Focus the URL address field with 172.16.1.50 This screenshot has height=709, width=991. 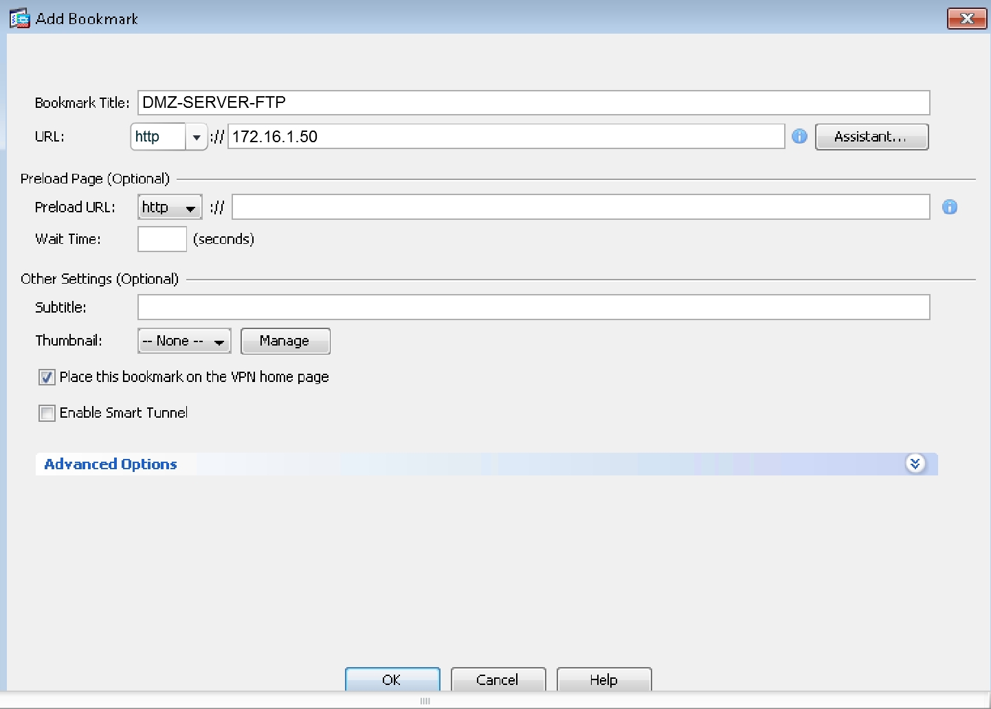point(506,137)
